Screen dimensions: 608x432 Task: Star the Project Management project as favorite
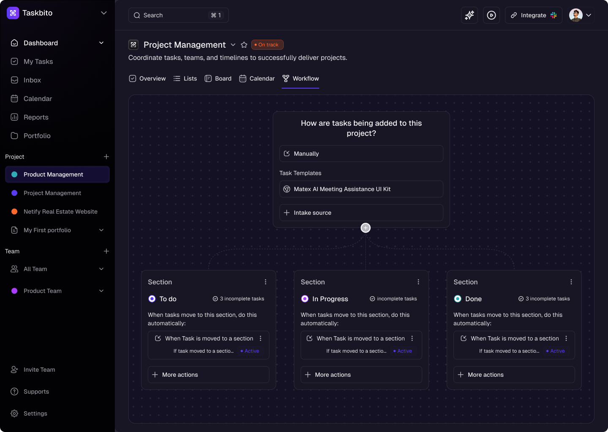[x=244, y=45]
